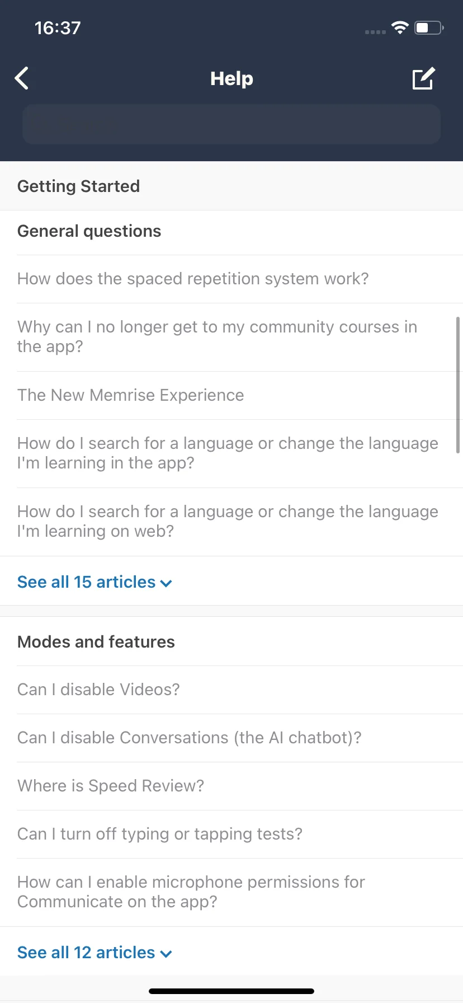The height and width of the screenshot is (1003, 463).
Task: Open Where is Speed Review article
Action: [x=111, y=786]
